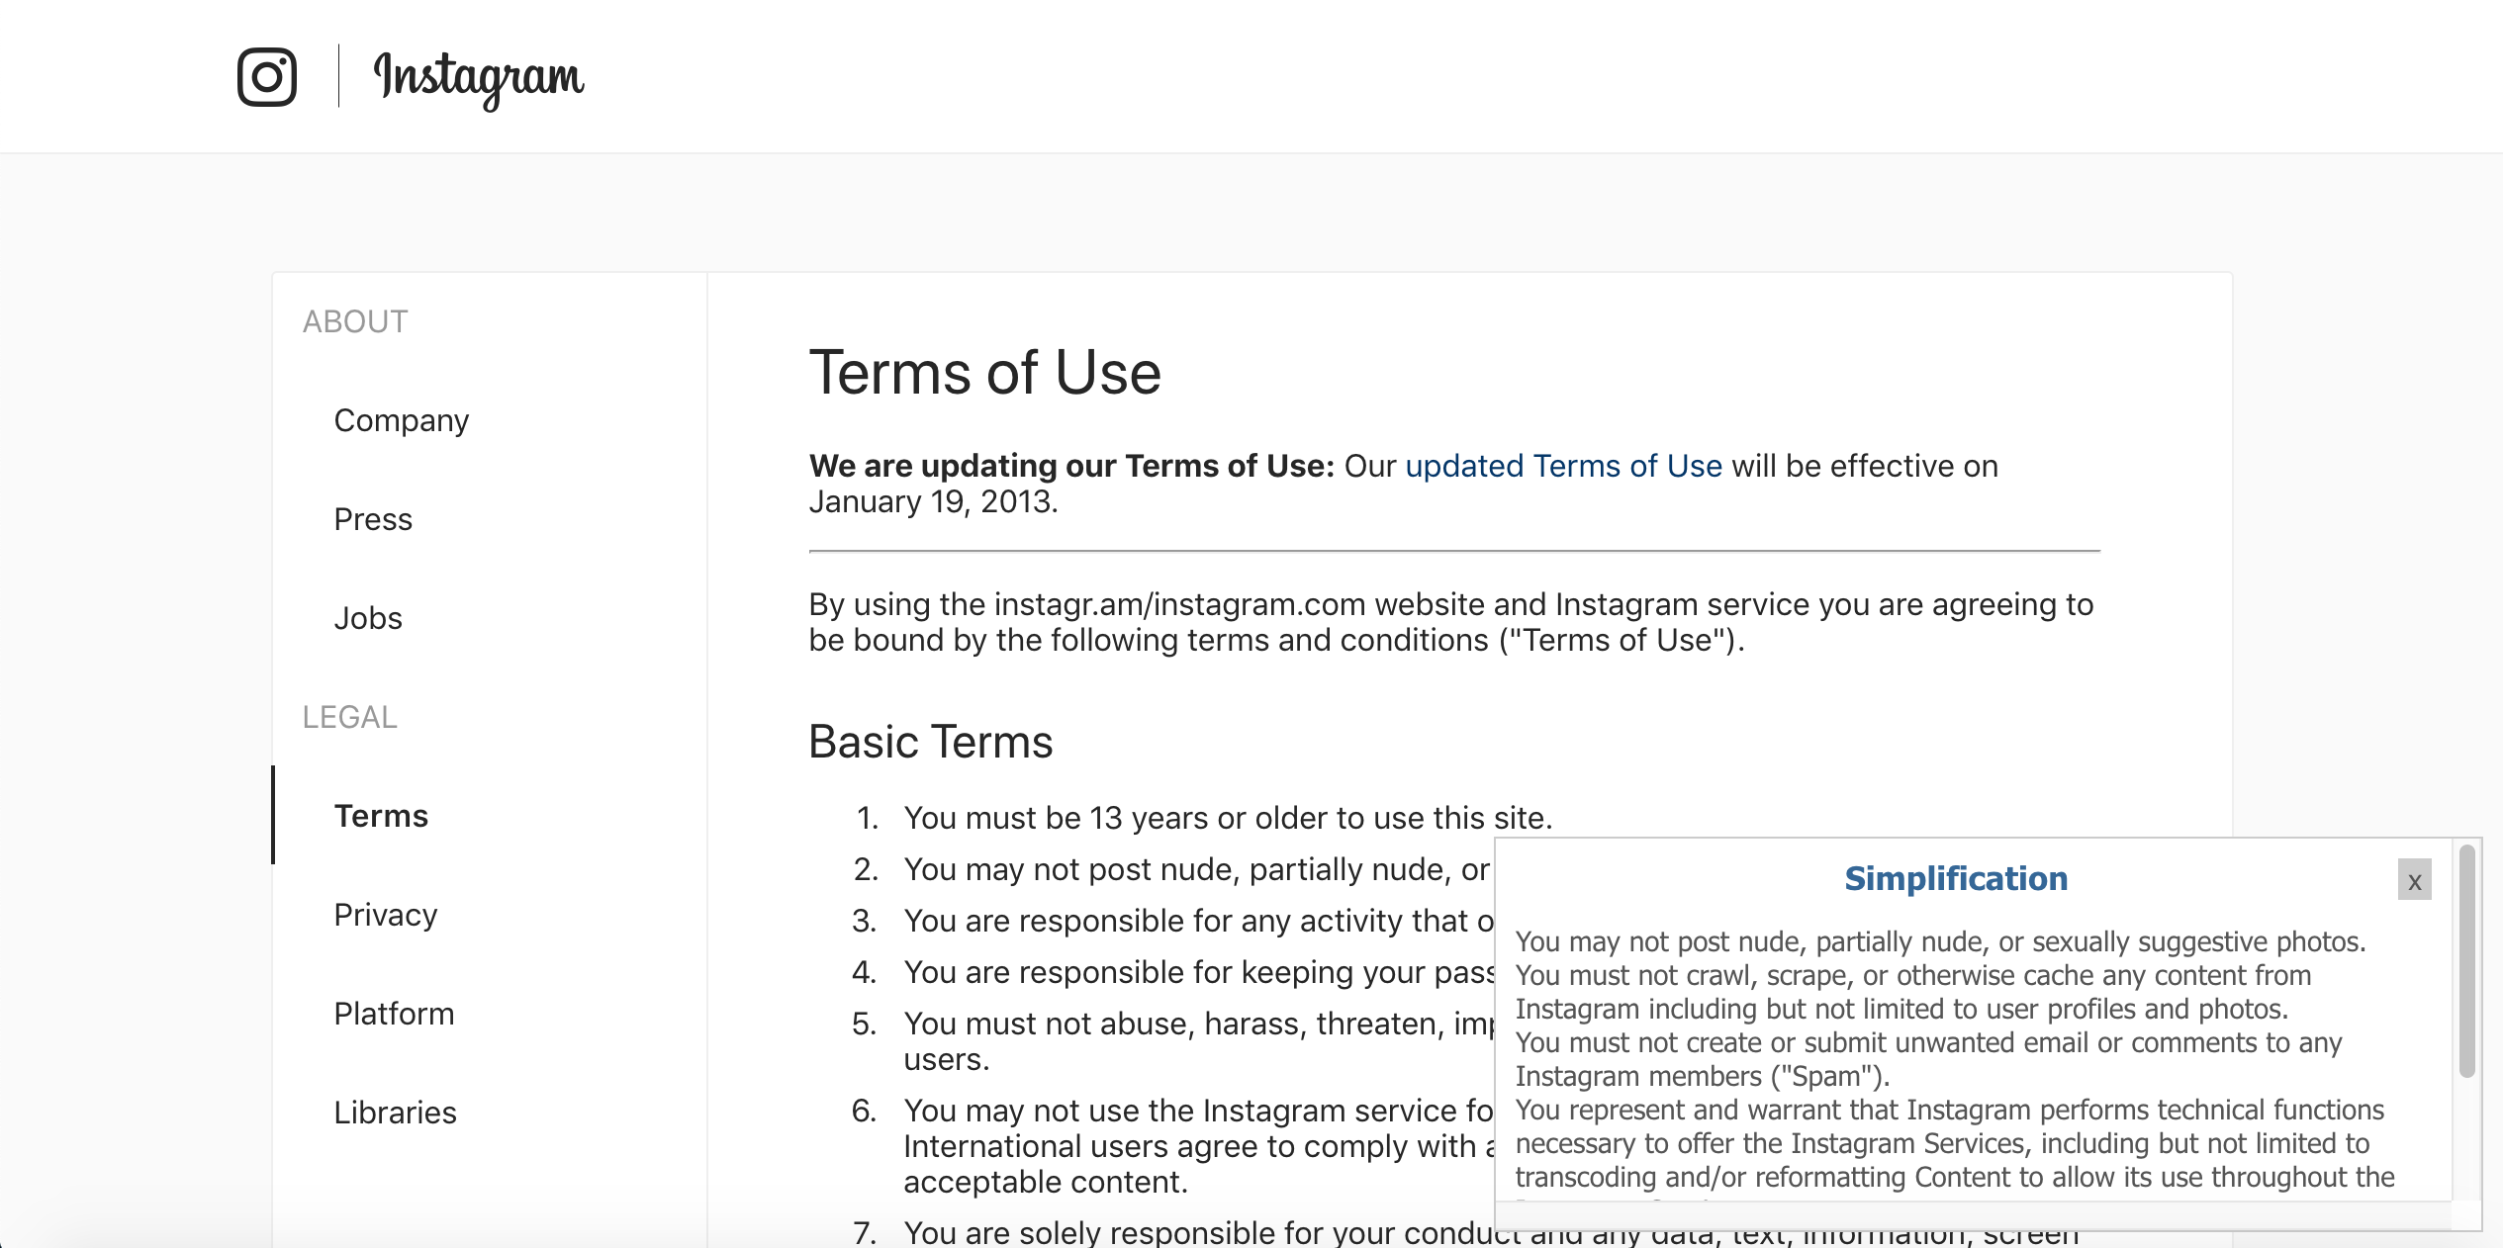Go to the Press sidebar page
This screenshot has width=2503, height=1248.
coord(373,519)
